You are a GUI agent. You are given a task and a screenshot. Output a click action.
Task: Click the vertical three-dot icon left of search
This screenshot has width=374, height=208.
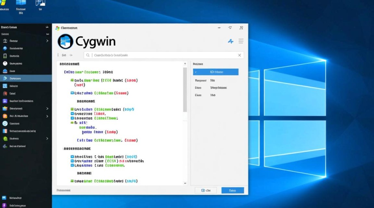coord(58,55)
